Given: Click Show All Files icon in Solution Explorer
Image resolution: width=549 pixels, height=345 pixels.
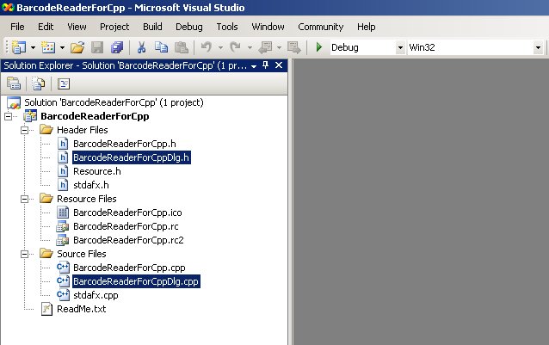Looking at the screenshot, I should pos(39,83).
